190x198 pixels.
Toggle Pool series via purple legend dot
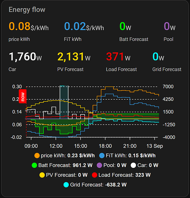point(100,165)
